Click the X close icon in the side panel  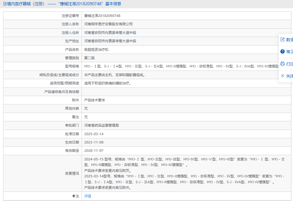(283, 76)
